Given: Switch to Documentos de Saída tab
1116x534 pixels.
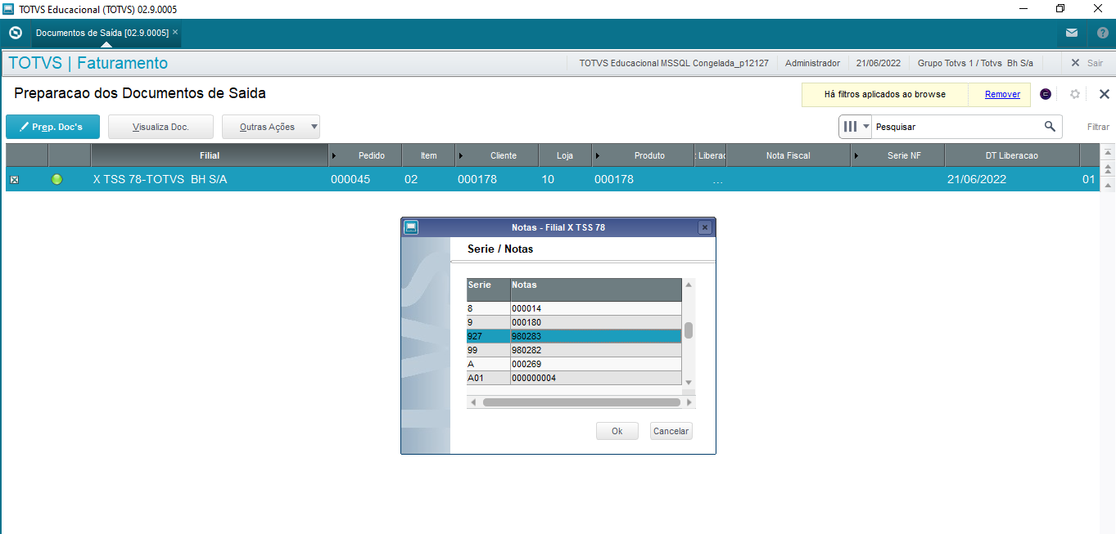Looking at the screenshot, I should (102, 33).
